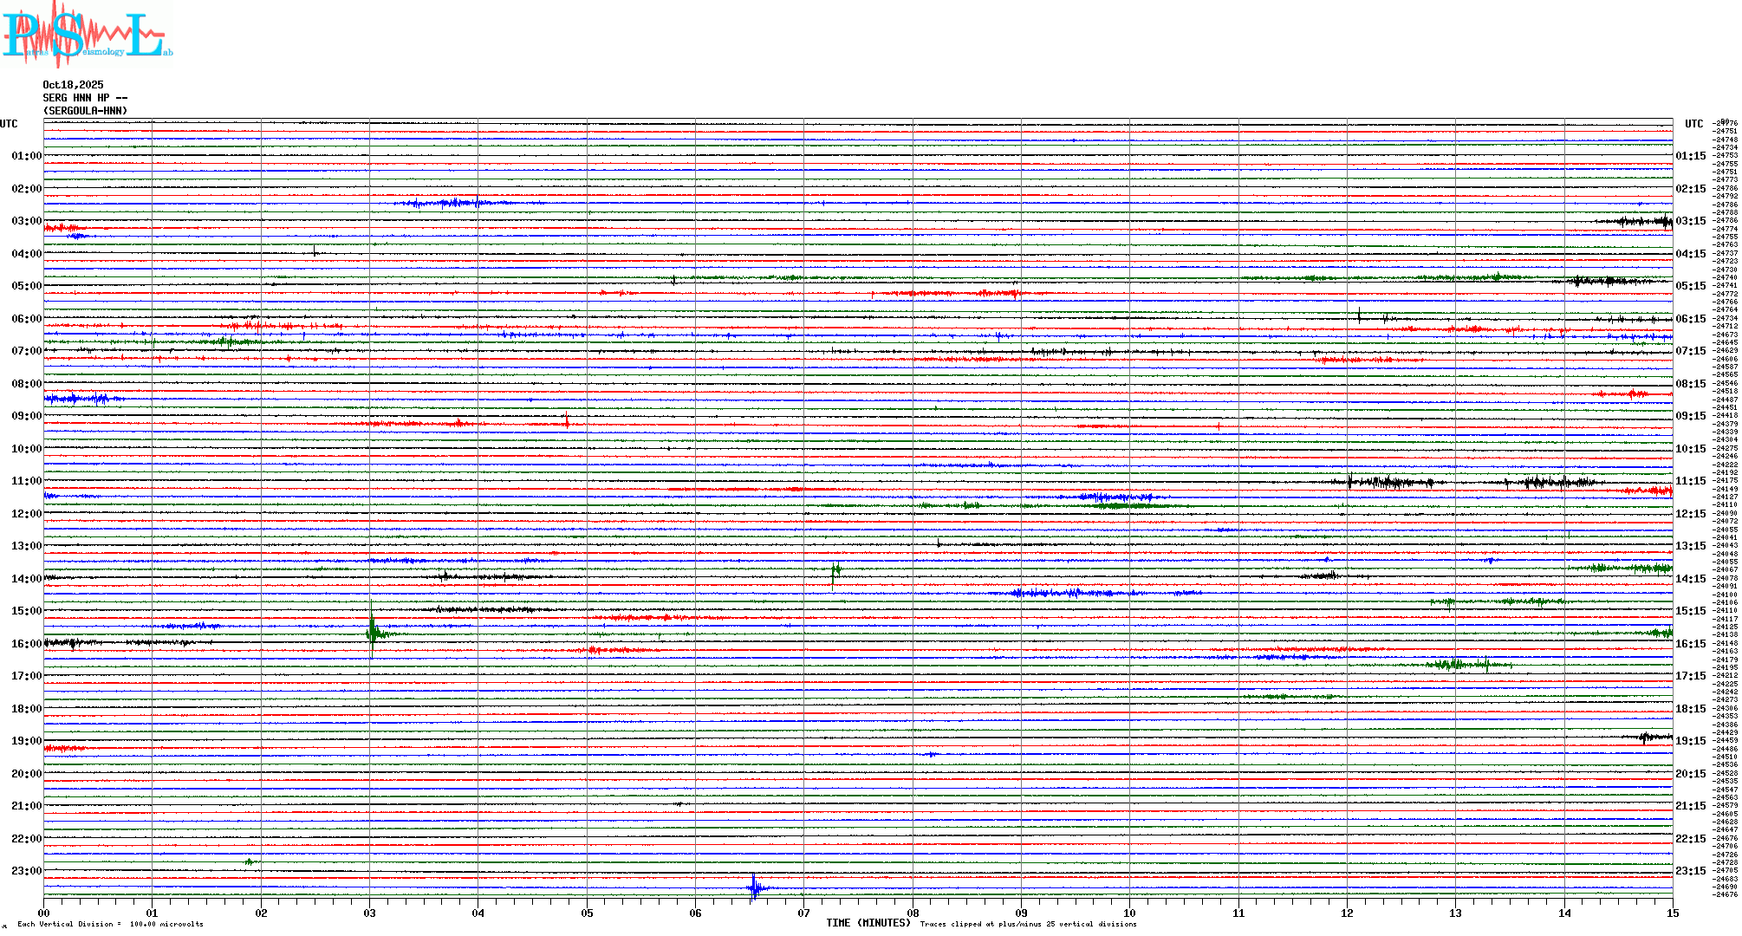
Task: Click the Traces clipped footnote text
Action: pyautogui.click(x=1028, y=924)
